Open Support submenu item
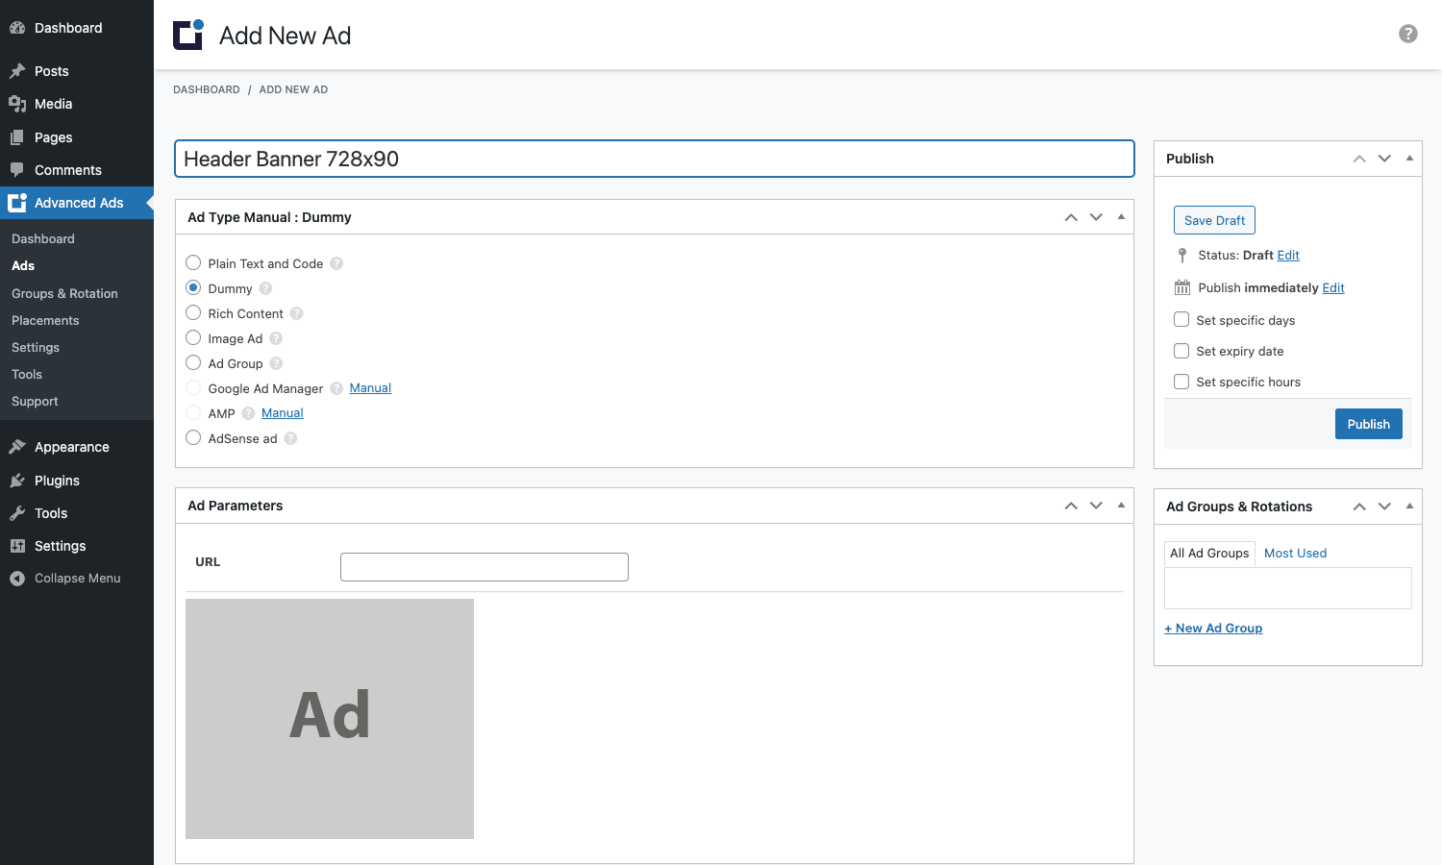 point(35,401)
